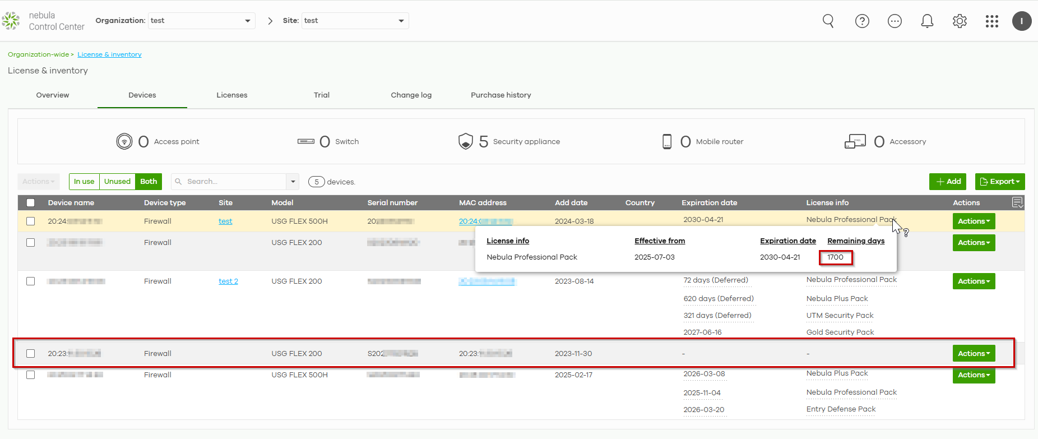This screenshot has height=439, width=1038.
Task: Open the chat bubble more icon
Action: [895, 21]
